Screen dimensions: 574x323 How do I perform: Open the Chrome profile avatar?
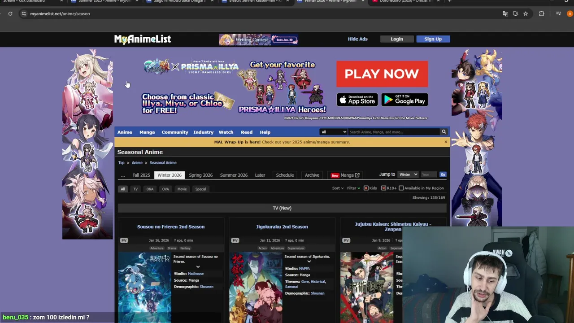point(570,13)
